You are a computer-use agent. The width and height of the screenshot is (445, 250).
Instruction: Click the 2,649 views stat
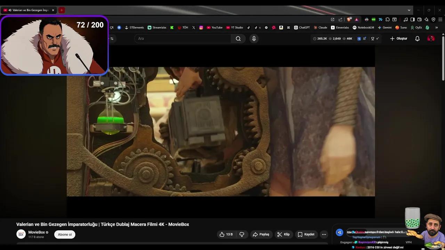(x=335, y=39)
